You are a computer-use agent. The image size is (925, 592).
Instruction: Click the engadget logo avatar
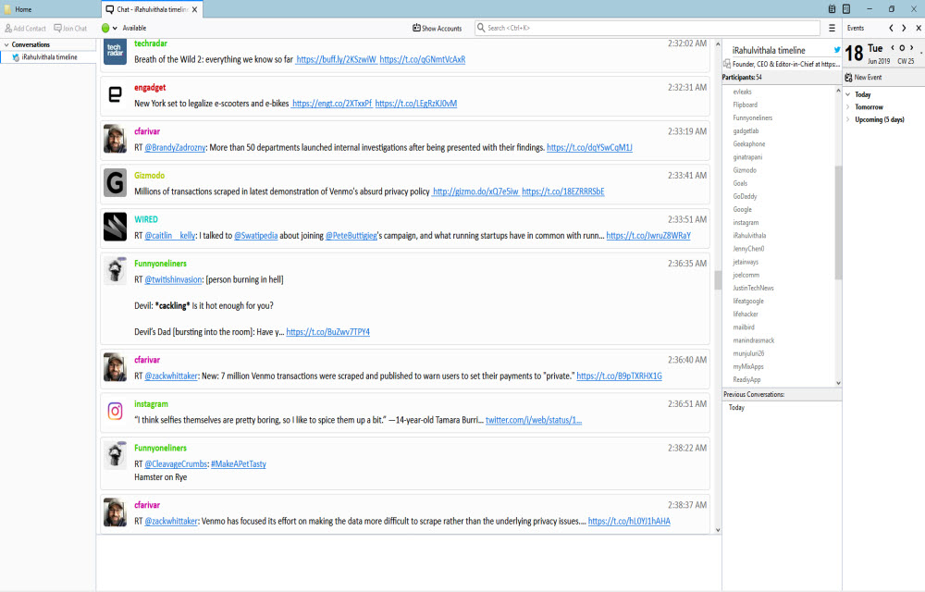pyautogui.click(x=115, y=95)
